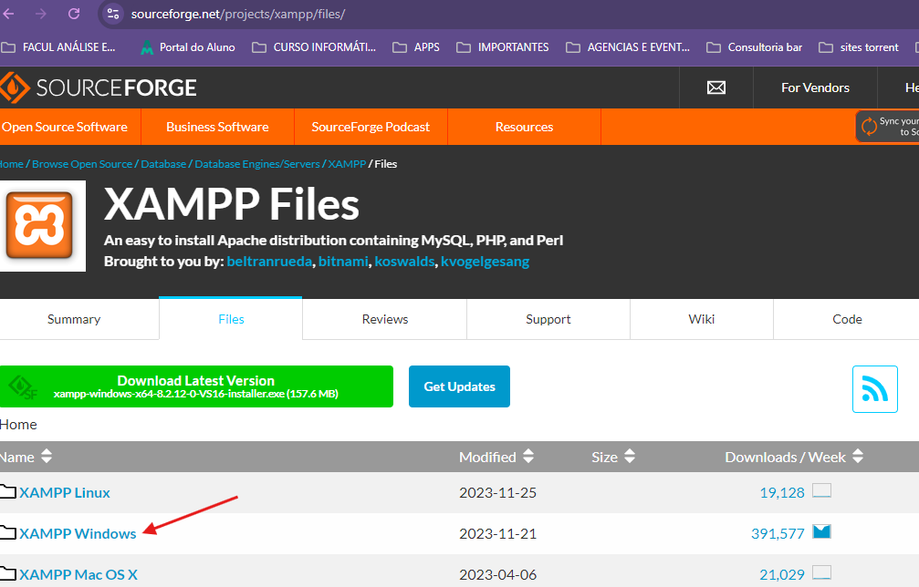Click Download Latest Version green button
This screenshot has width=919, height=587.
[x=196, y=386]
